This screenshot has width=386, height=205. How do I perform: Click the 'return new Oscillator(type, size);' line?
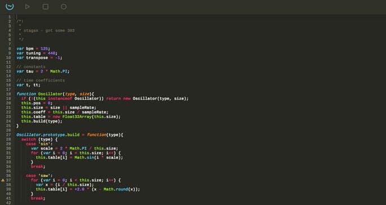(105, 99)
